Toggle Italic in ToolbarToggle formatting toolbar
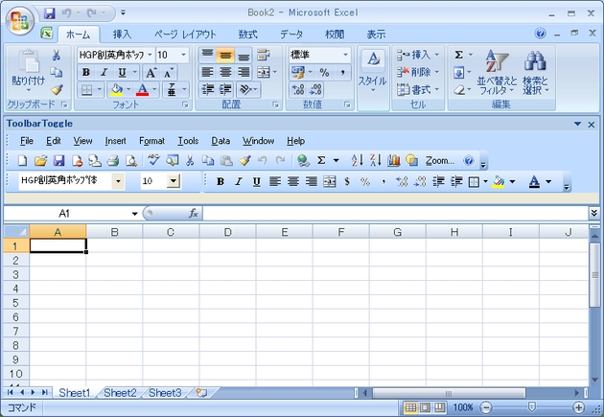The height and width of the screenshot is (417, 604). (239, 181)
